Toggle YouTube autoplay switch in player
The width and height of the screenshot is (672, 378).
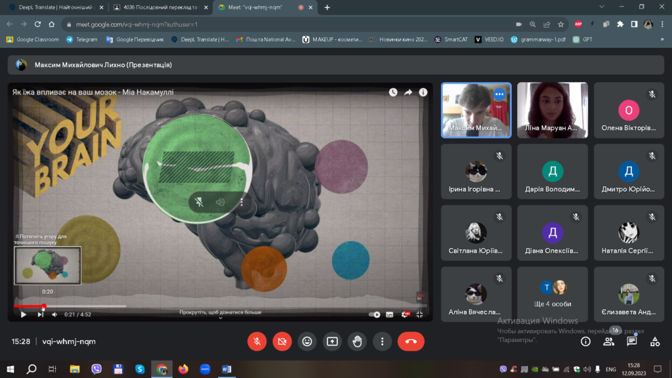tap(375, 314)
